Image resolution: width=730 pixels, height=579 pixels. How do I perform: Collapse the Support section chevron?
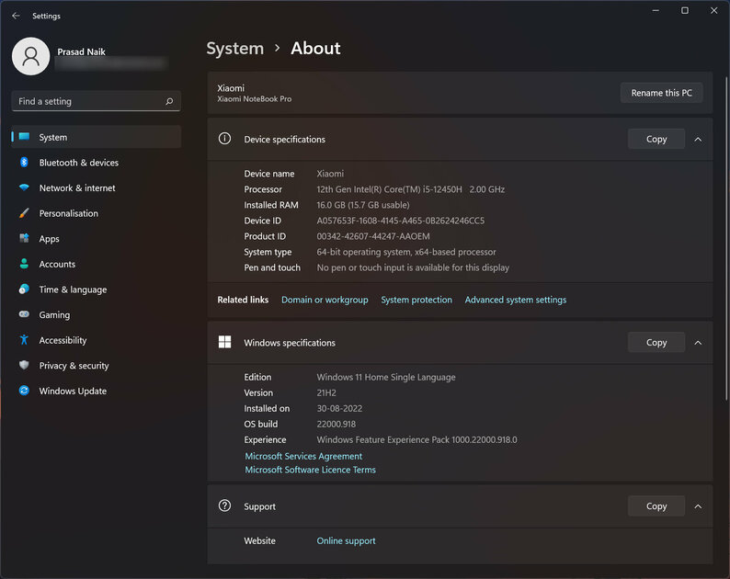point(698,506)
